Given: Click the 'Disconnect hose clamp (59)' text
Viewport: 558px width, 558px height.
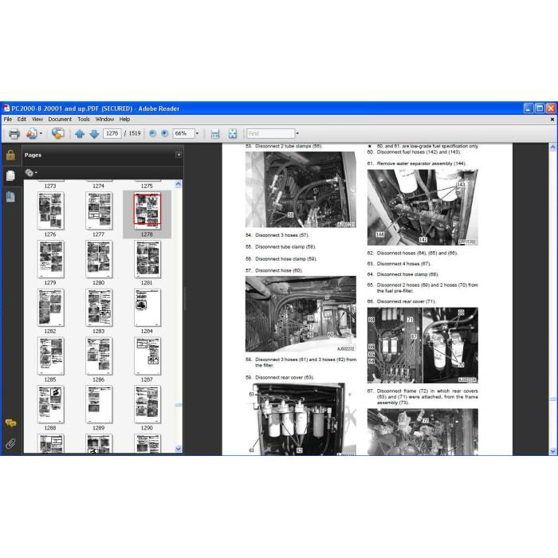Looking at the screenshot, I should (x=285, y=259).
